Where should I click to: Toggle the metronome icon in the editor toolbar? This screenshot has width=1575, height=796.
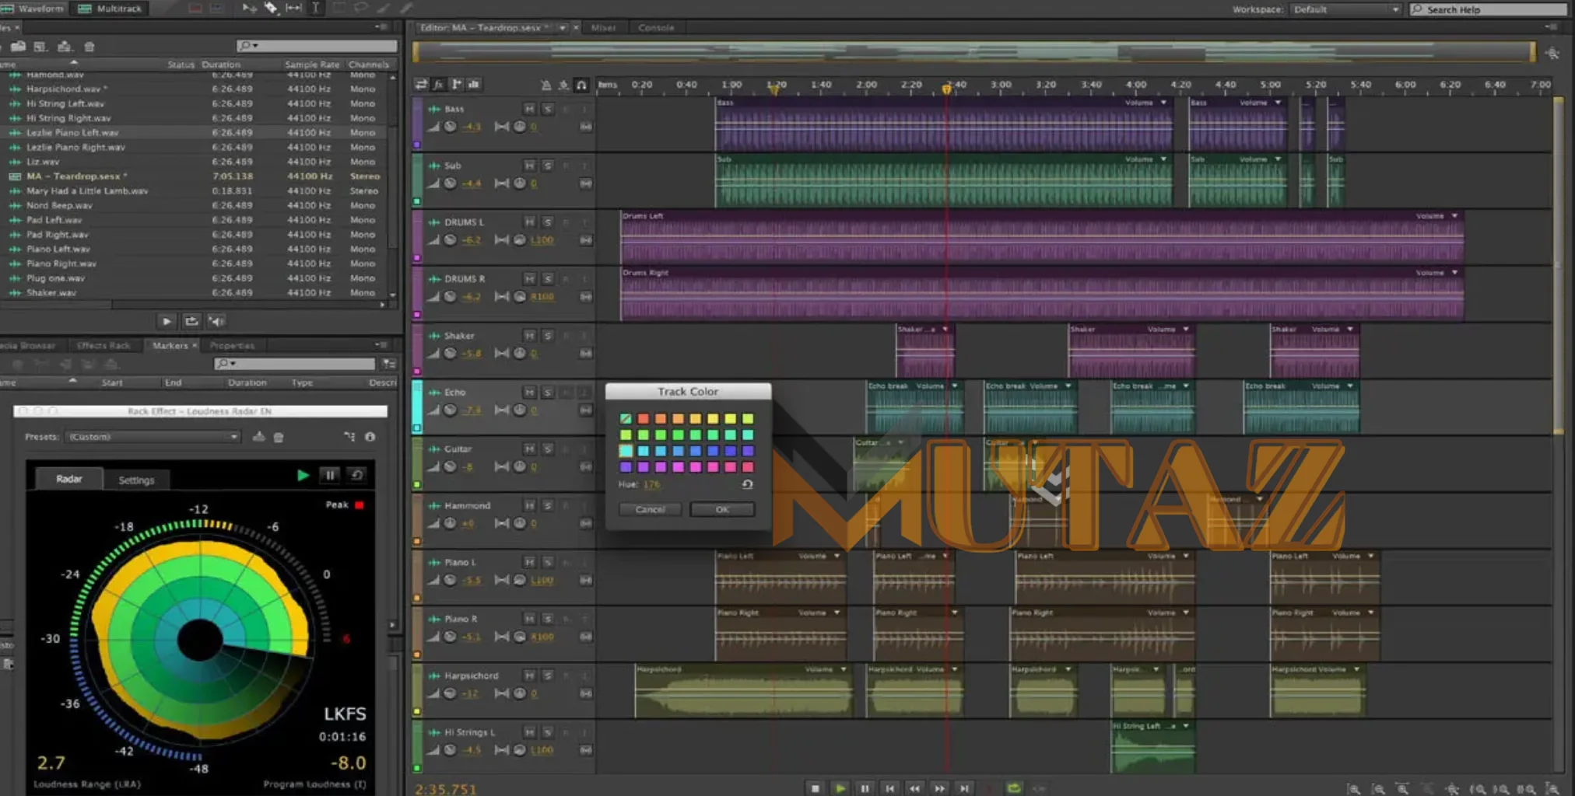(x=545, y=85)
